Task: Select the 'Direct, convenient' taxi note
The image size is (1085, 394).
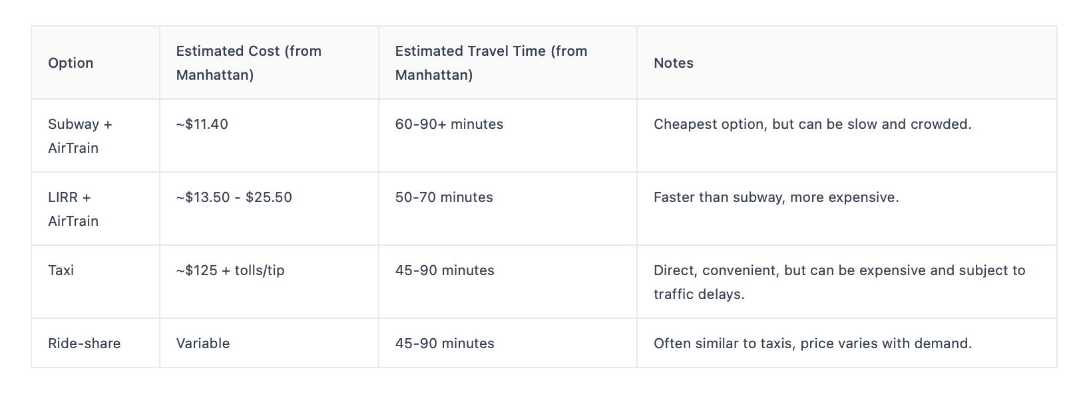Action: tap(839, 282)
